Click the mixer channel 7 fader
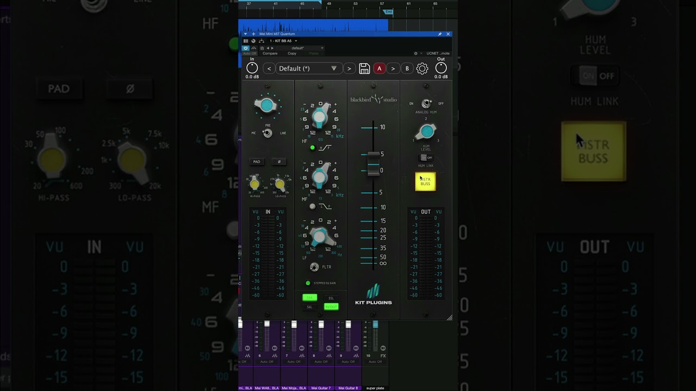 (294, 324)
